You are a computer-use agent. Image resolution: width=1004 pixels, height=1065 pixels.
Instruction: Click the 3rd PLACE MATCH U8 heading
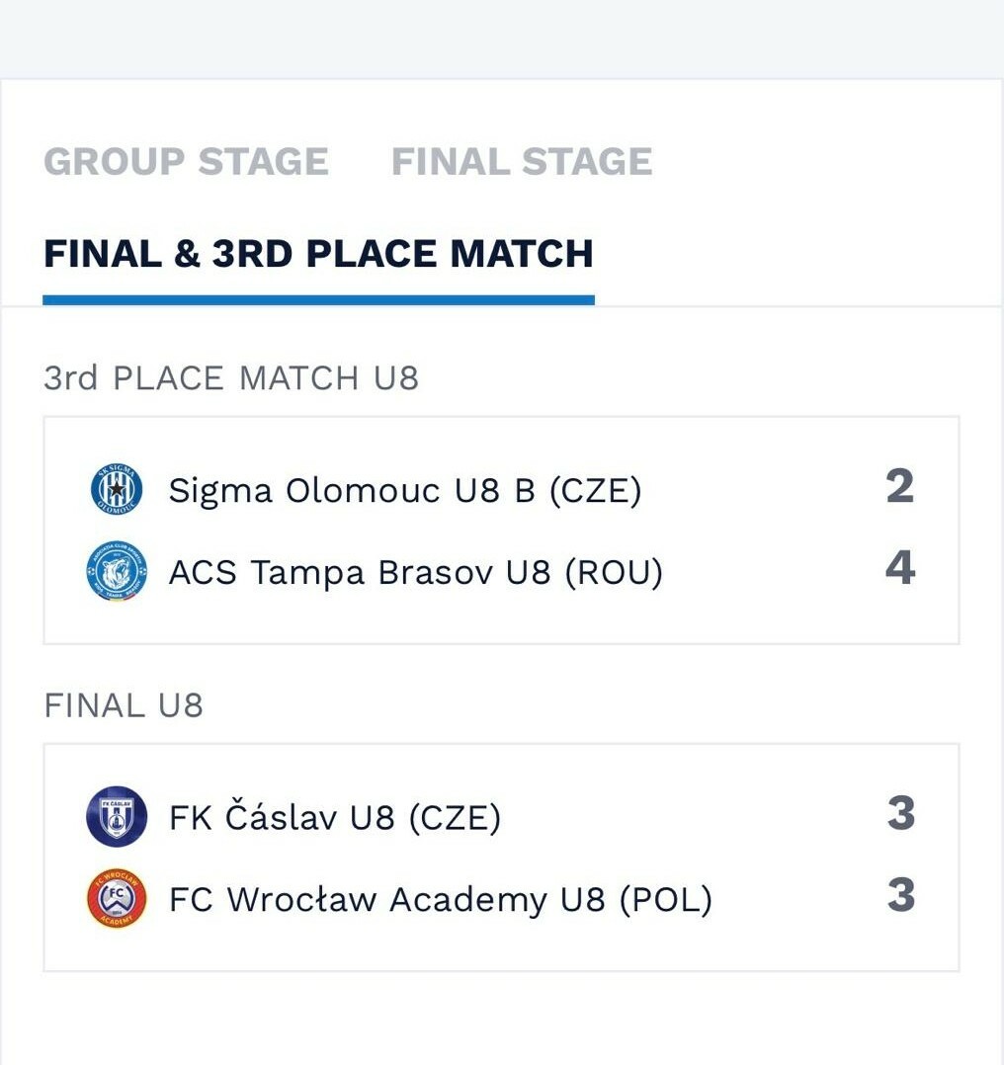pos(231,378)
